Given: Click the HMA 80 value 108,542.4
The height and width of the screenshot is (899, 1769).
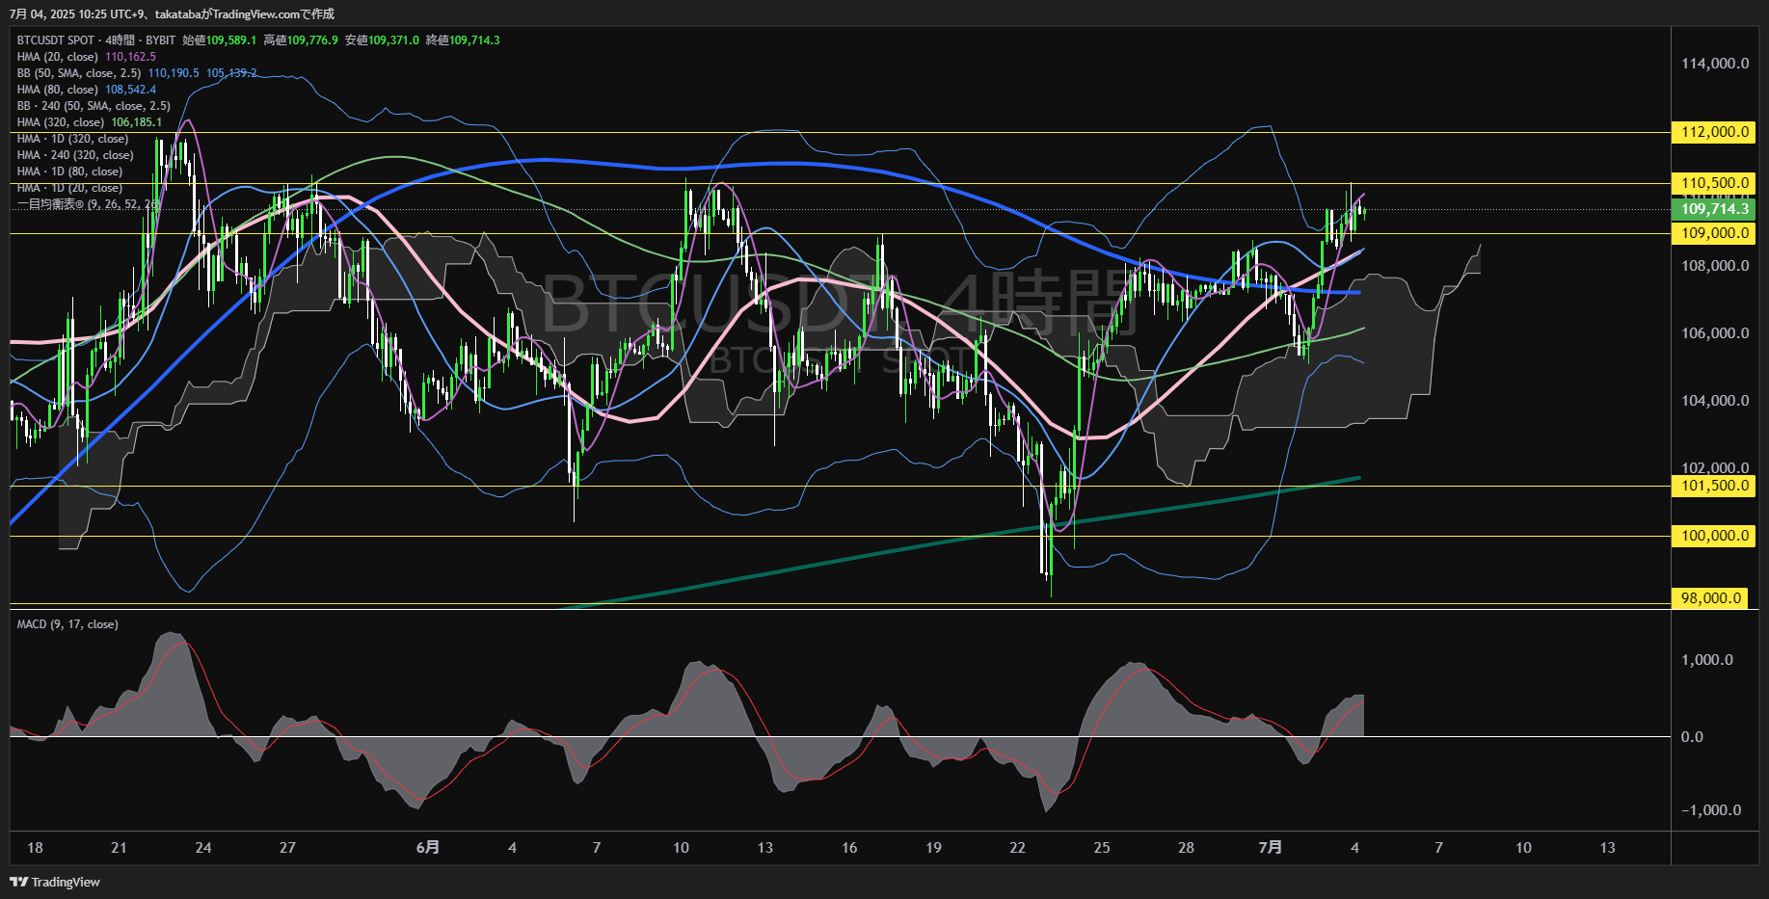Looking at the screenshot, I should [130, 90].
